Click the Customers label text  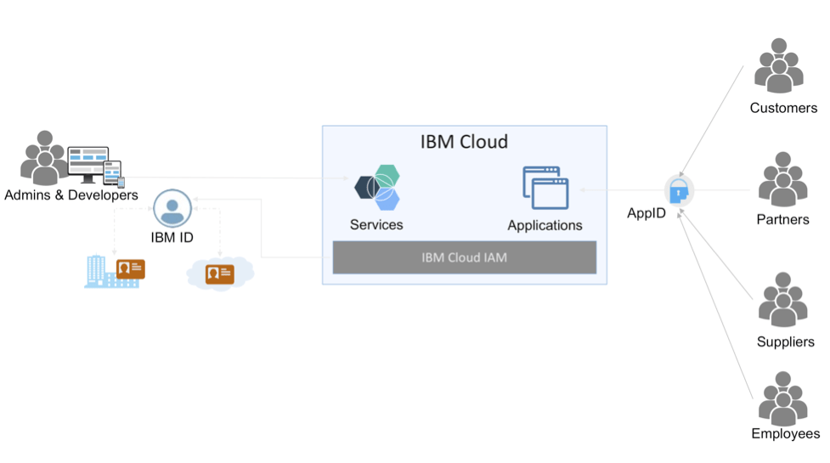(783, 108)
